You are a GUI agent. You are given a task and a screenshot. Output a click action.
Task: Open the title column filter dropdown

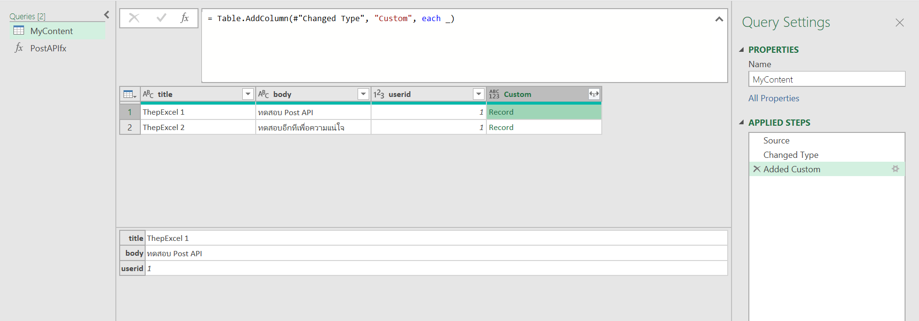(248, 95)
